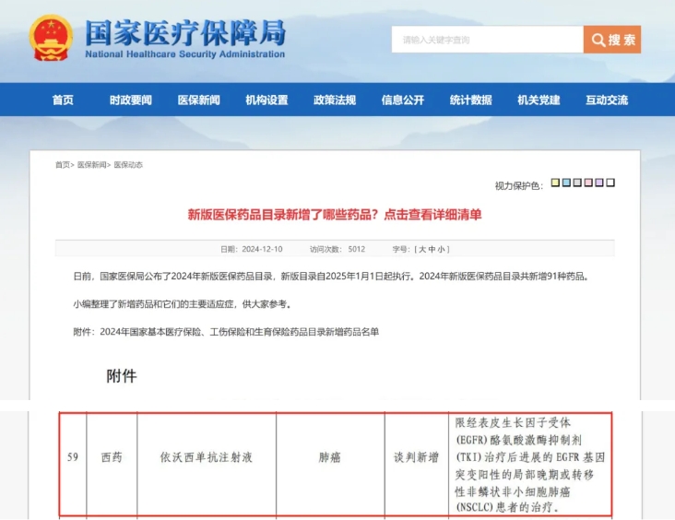
Task: Pick the purple eye-protection color swatch
Action: (599, 183)
